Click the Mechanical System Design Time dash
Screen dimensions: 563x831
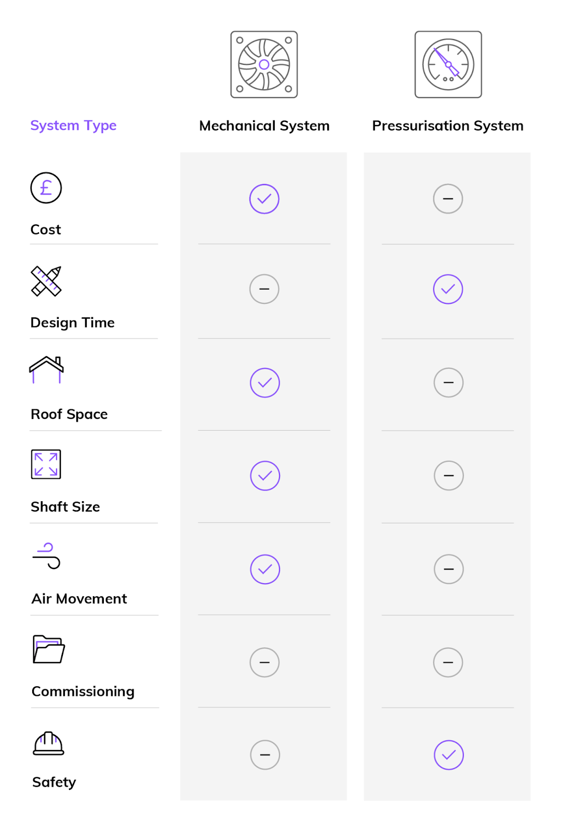(x=264, y=289)
